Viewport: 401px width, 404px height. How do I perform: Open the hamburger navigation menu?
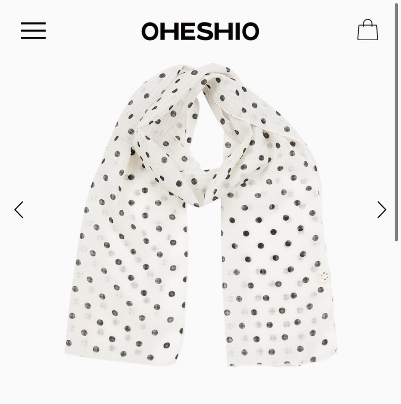[33, 30]
